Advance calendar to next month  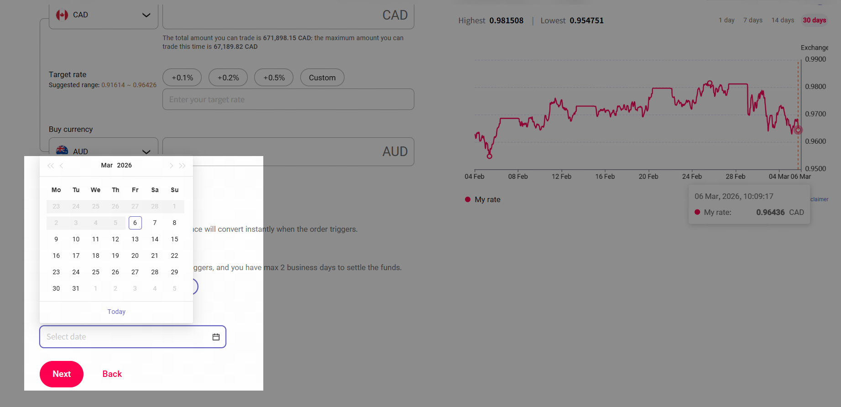(x=171, y=166)
